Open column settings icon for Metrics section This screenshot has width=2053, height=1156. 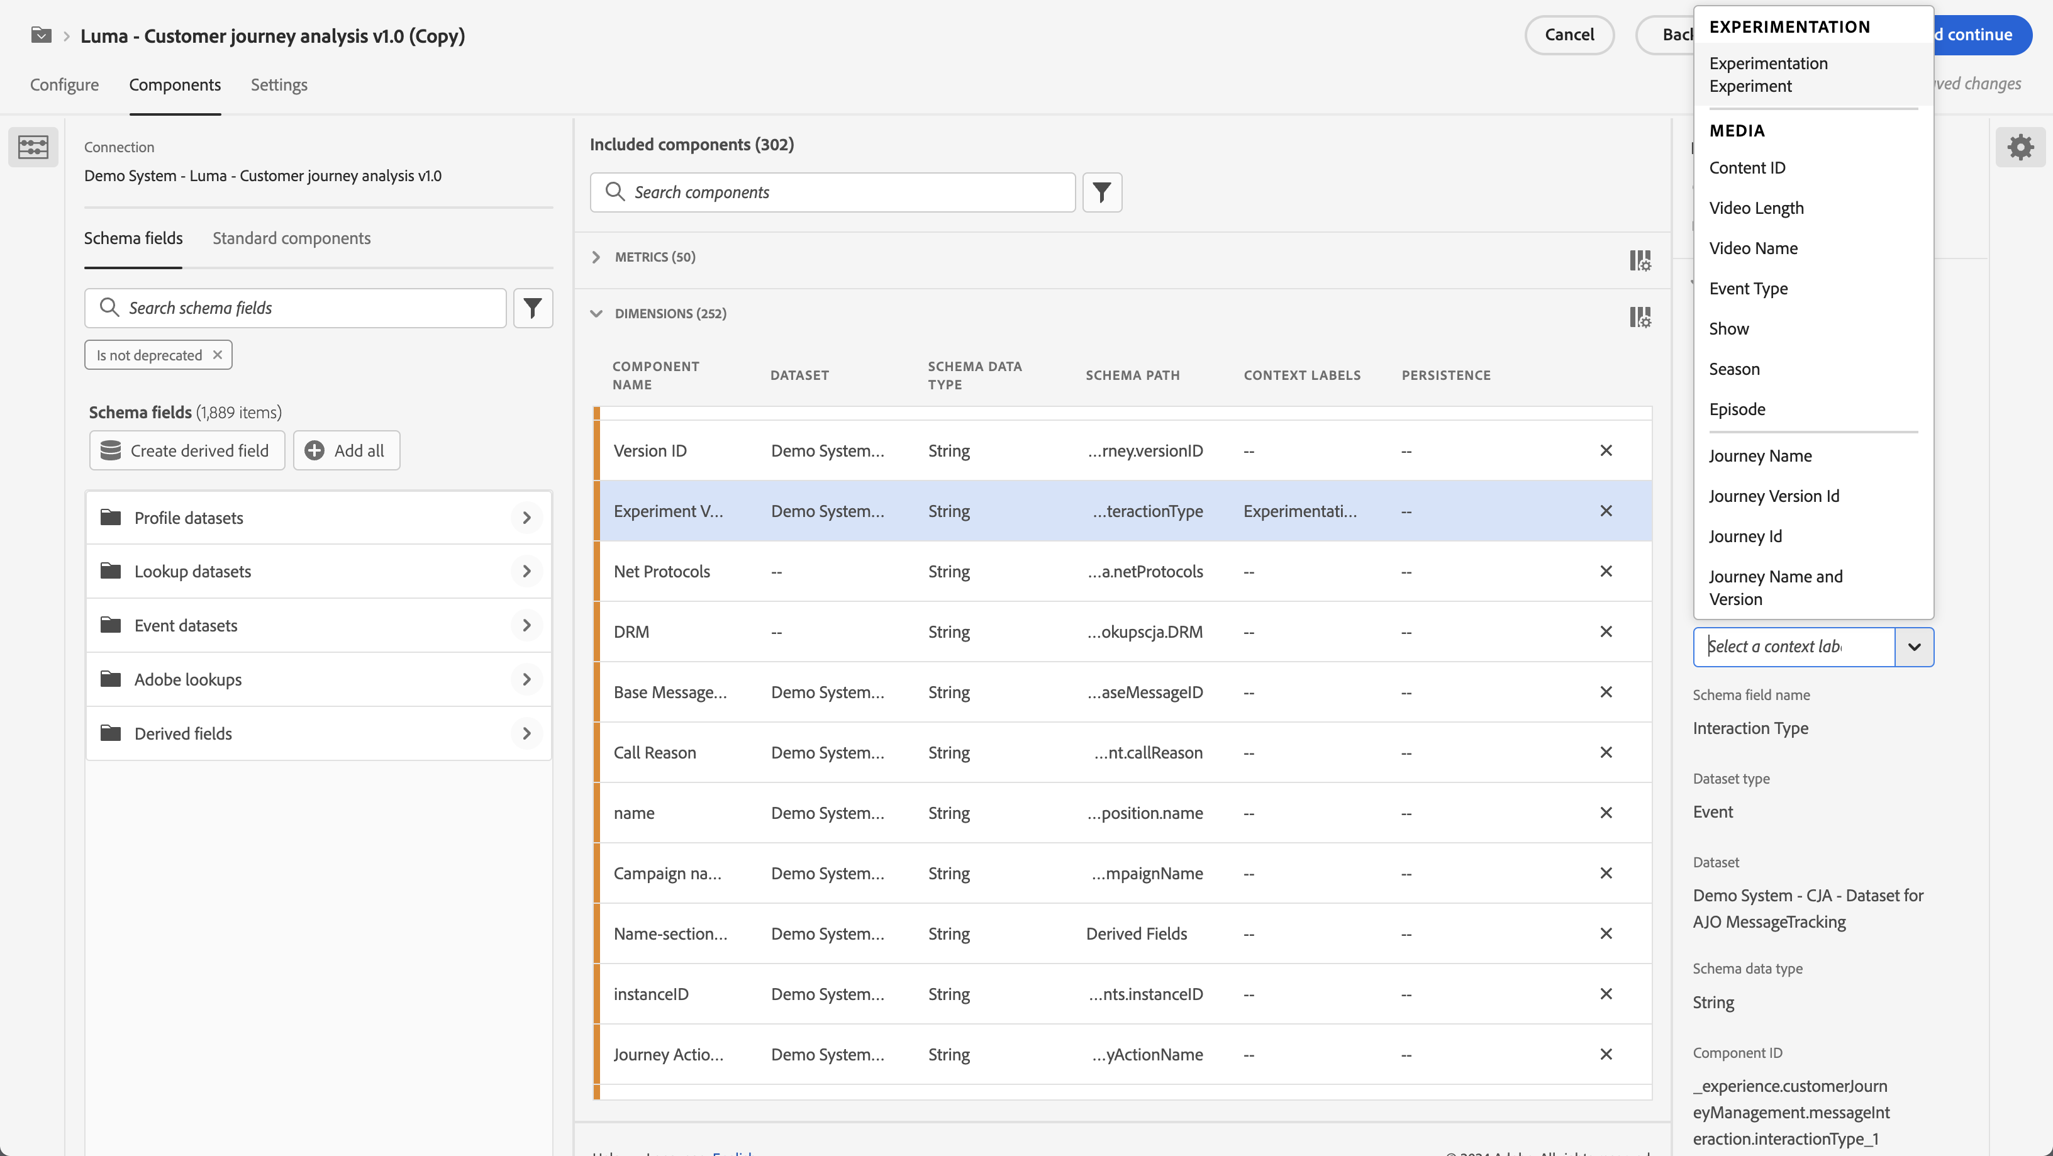tap(1639, 260)
